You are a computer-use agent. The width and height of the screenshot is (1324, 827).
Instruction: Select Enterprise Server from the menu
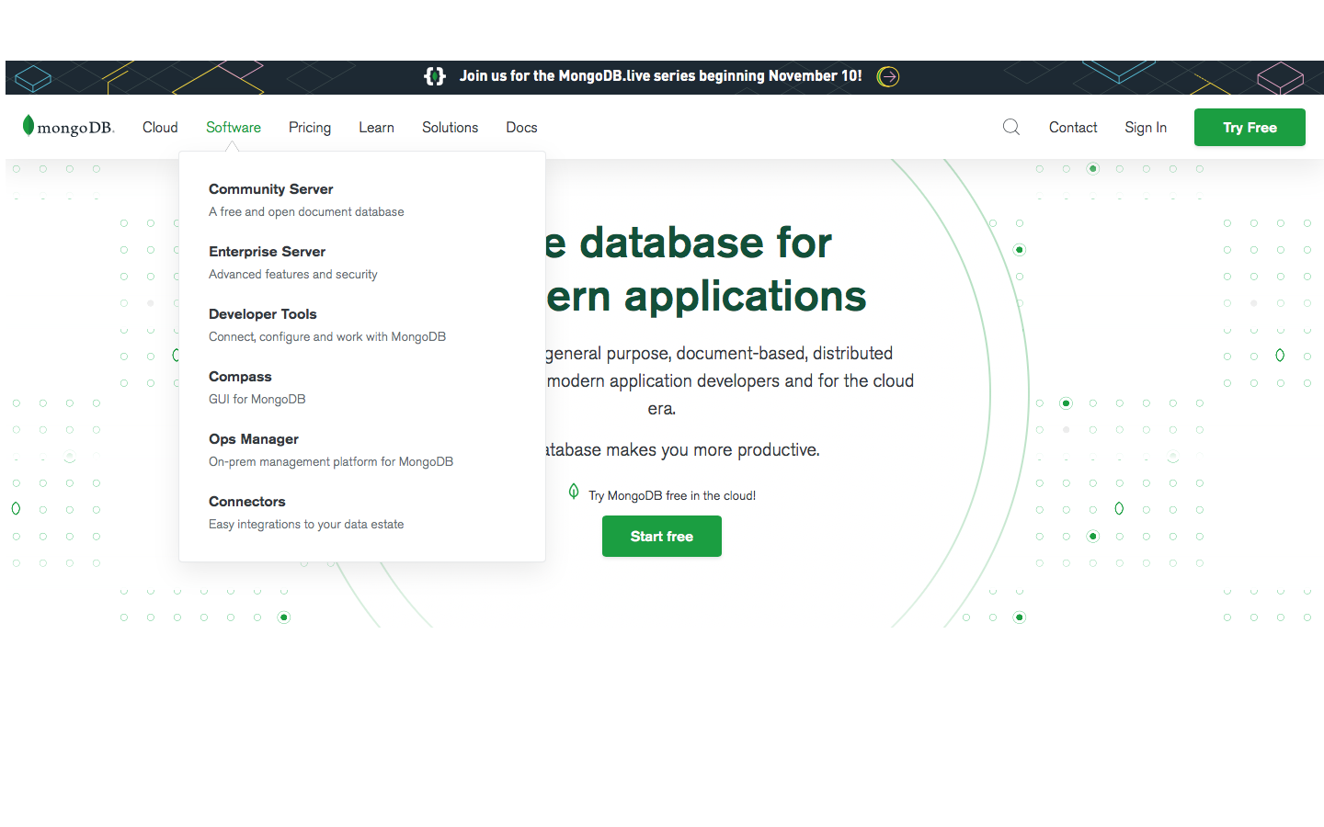[267, 252]
